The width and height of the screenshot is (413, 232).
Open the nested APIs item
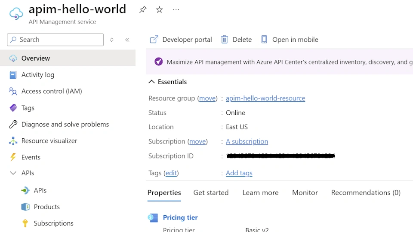tap(40, 190)
